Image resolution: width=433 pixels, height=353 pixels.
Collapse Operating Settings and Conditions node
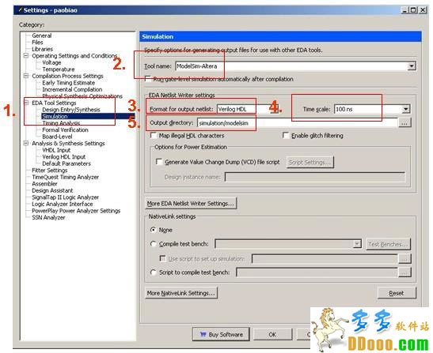click(26, 55)
